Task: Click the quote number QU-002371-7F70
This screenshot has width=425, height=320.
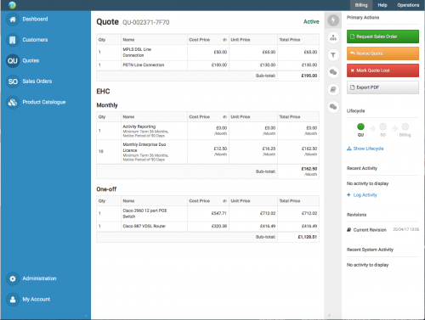Action: (146, 22)
